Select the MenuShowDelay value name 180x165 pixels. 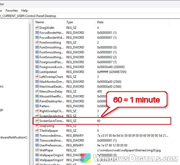[x=51, y=92]
